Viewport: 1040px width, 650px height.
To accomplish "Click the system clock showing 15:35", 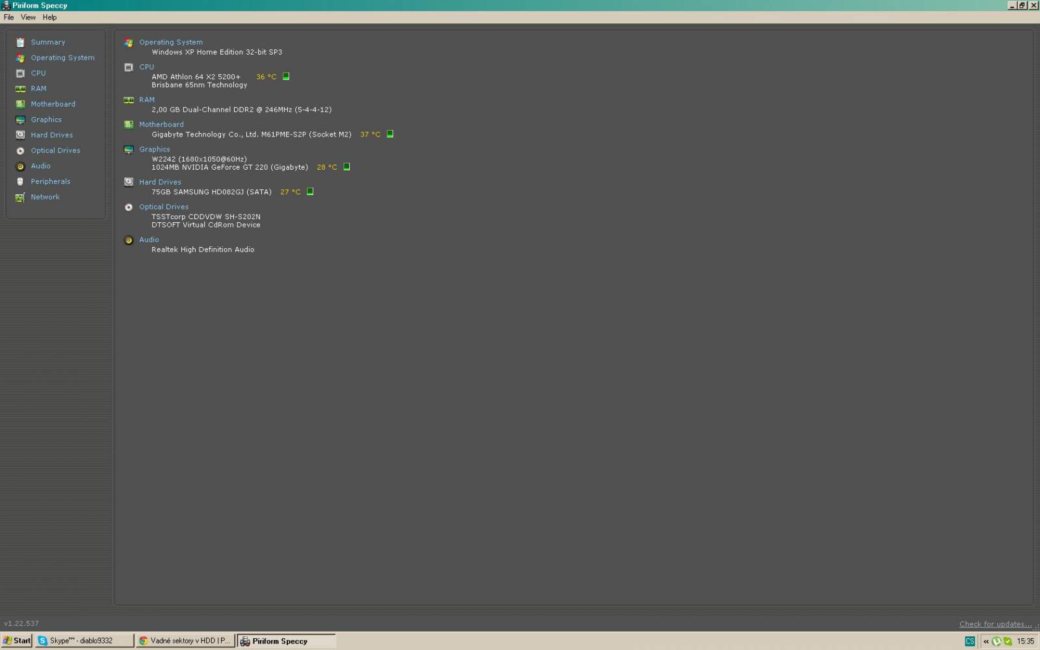I will point(1026,641).
